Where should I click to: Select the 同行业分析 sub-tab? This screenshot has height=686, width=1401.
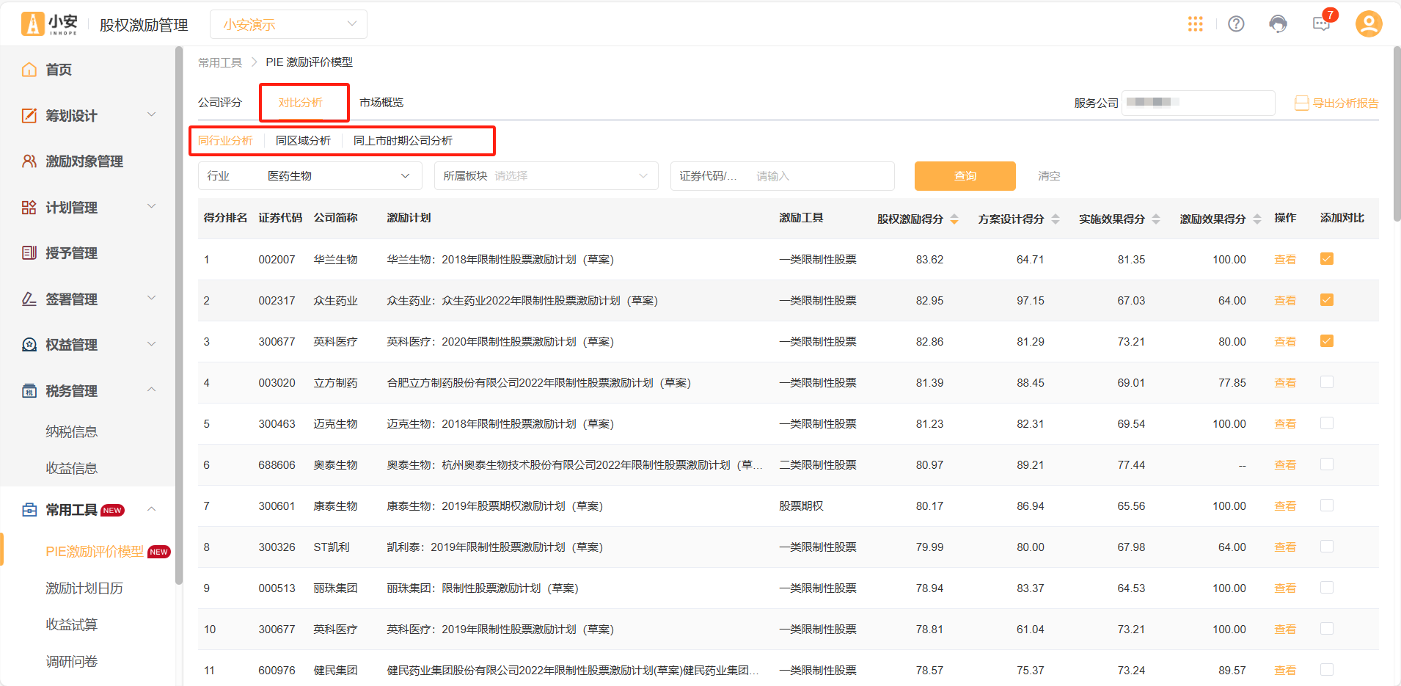point(225,141)
